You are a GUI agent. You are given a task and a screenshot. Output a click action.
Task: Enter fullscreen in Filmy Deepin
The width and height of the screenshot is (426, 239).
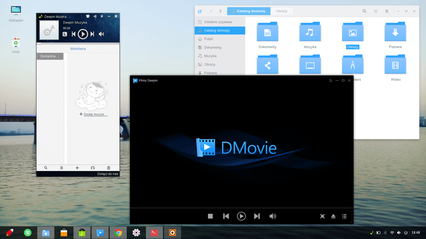pos(322,216)
